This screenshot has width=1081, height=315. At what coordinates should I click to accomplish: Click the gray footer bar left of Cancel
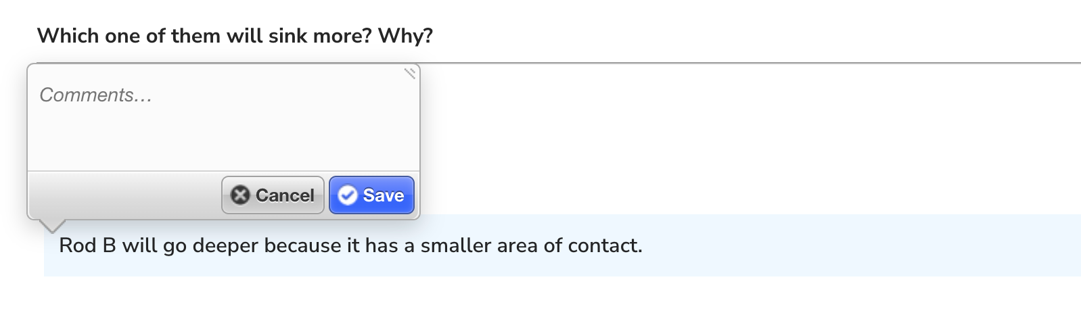click(124, 195)
